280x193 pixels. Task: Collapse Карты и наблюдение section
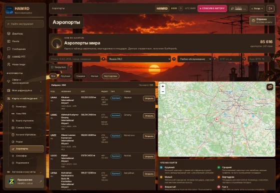click(x=24, y=98)
